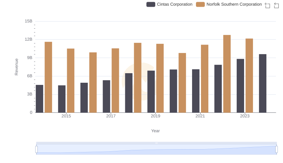Select the Norfolk Southern bar for 2017

(115, 81)
